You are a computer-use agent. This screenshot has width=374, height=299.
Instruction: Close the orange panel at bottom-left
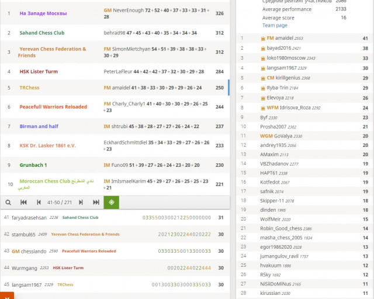7,296
